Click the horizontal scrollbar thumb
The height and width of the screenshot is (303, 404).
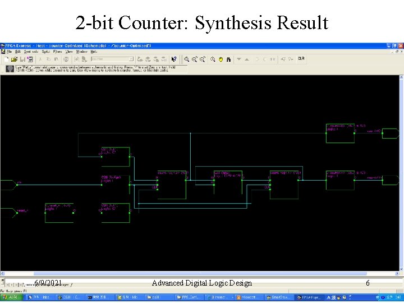pyautogui.click(x=200, y=273)
